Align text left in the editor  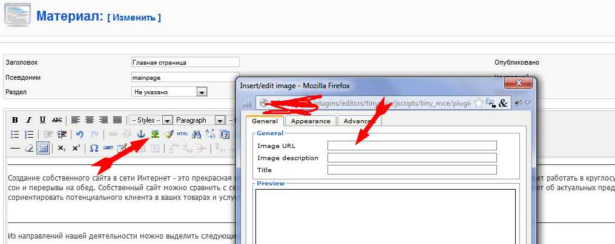click(75, 120)
